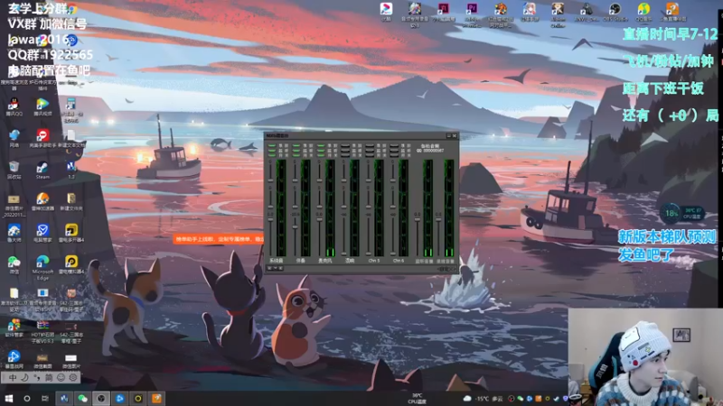The height and width of the screenshot is (406, 723).
Task: Toggle middle green switch on 系统音 channel
Action: point(272,150)
